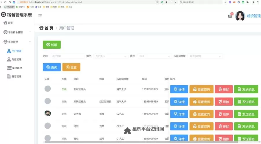The image size is (261, 144).
Task: Open the 百度 bookmark
Action: coord(38,7)
